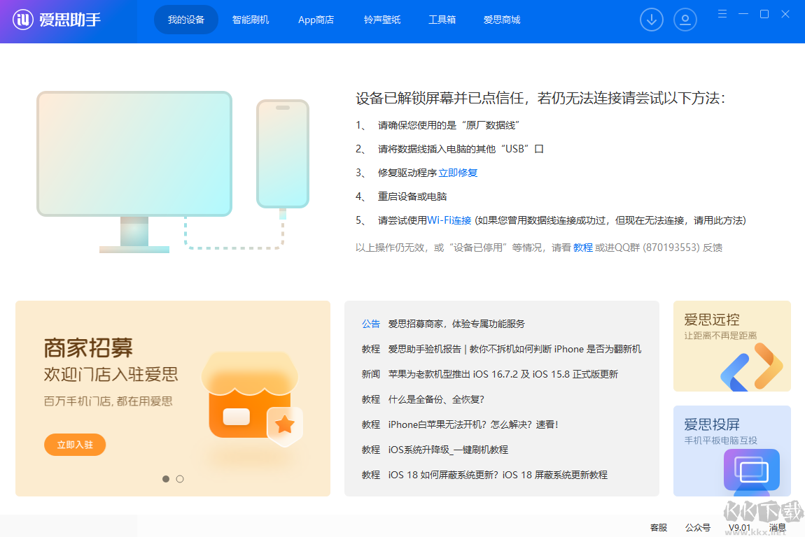Open the 爱思远控 card
This screenshot has height=537, width=805.
(731, 346)
